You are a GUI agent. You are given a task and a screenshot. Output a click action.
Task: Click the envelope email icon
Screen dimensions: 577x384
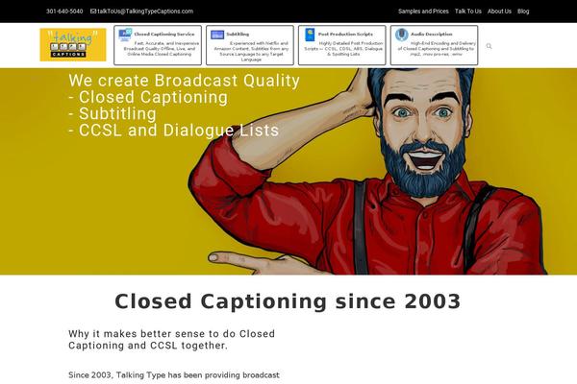pyautogui.click(x=93, y=11)
